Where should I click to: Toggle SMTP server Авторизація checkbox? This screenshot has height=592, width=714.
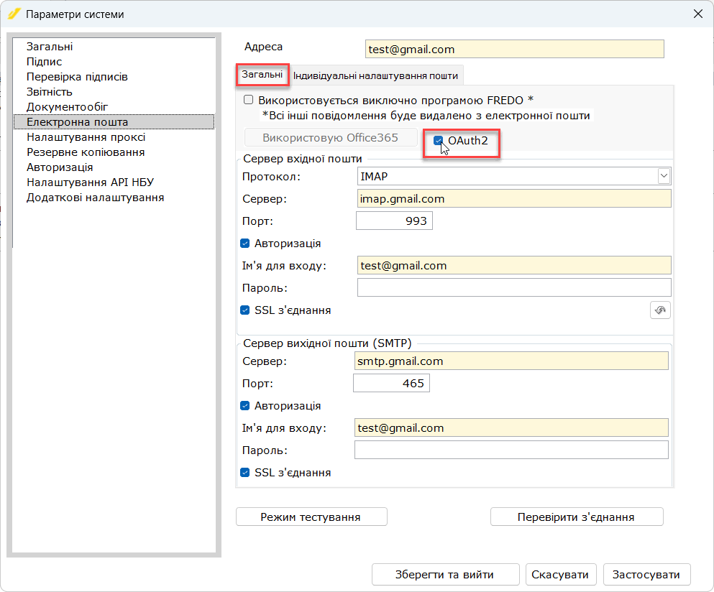[245, 406]
